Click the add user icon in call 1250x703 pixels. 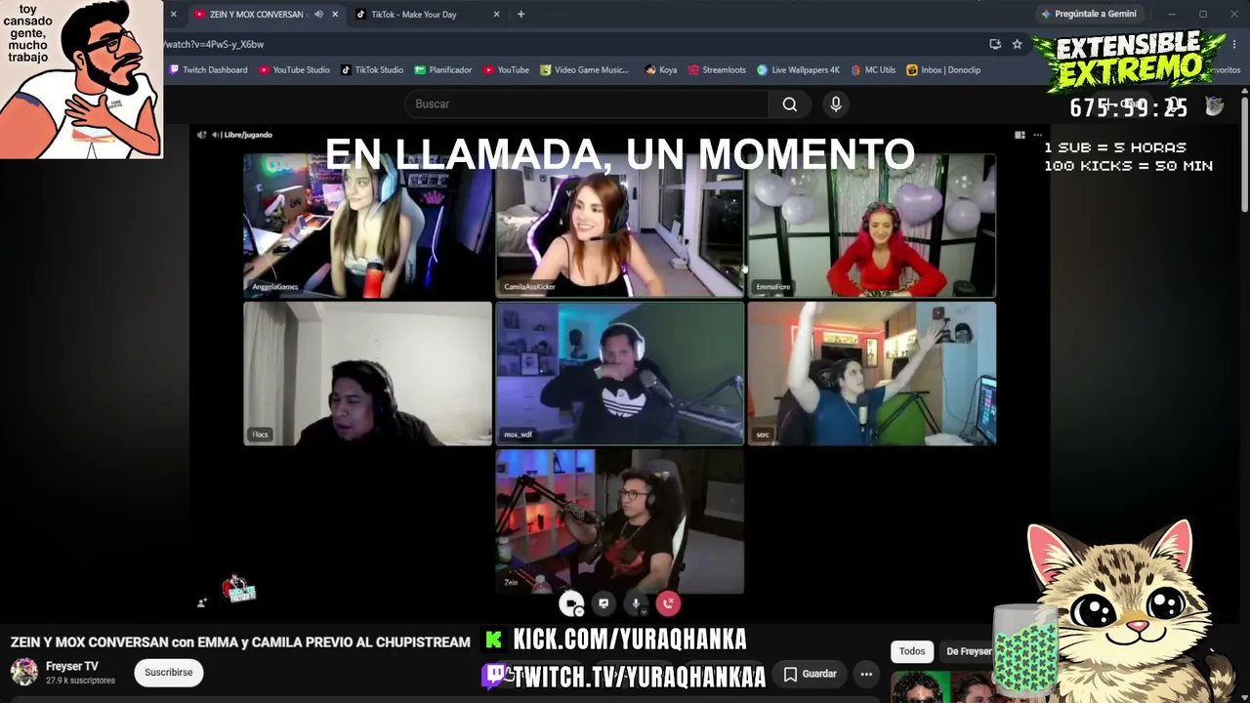202,603
